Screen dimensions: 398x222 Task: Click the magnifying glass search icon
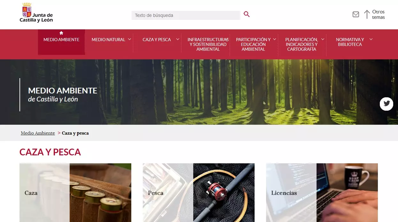click(x=247, y=14)
